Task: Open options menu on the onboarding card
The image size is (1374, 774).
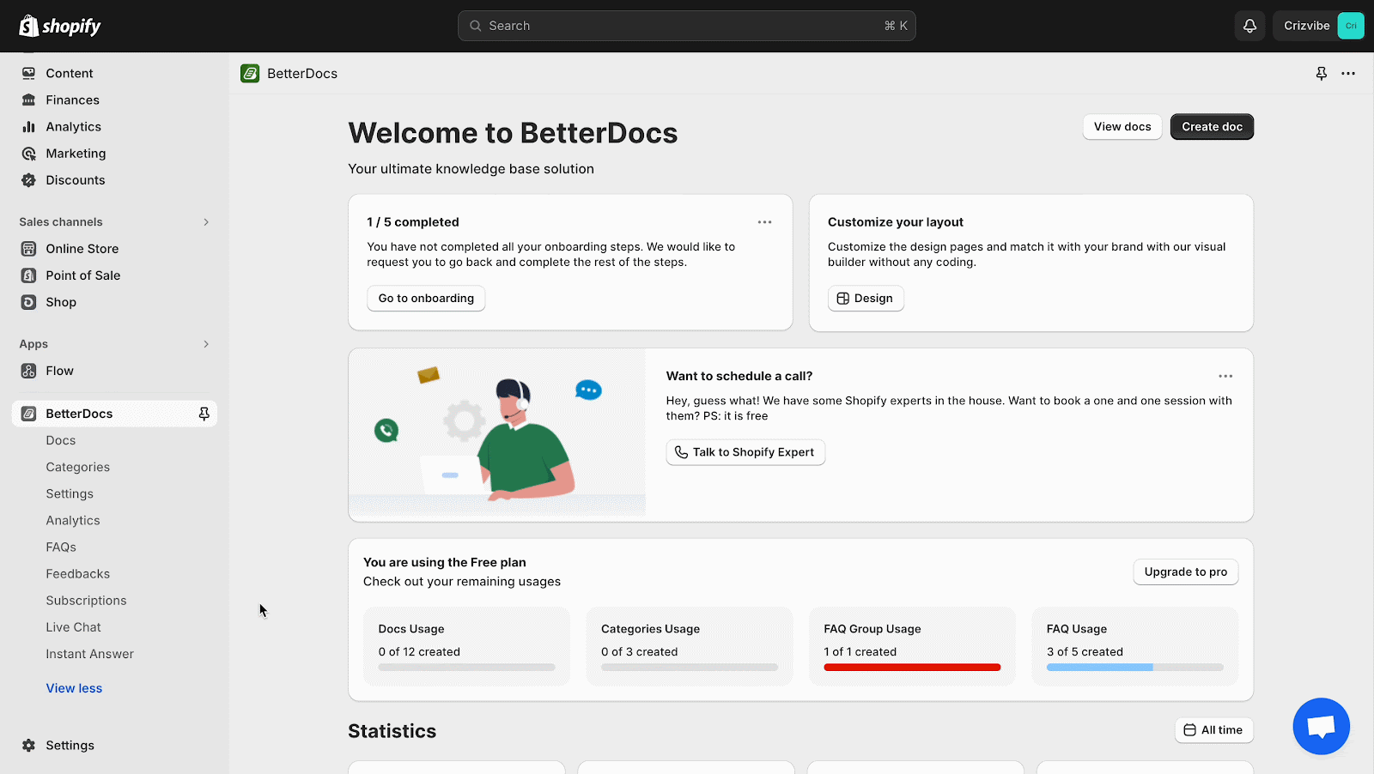Action: pyautogui.click(x=764, y=221)
